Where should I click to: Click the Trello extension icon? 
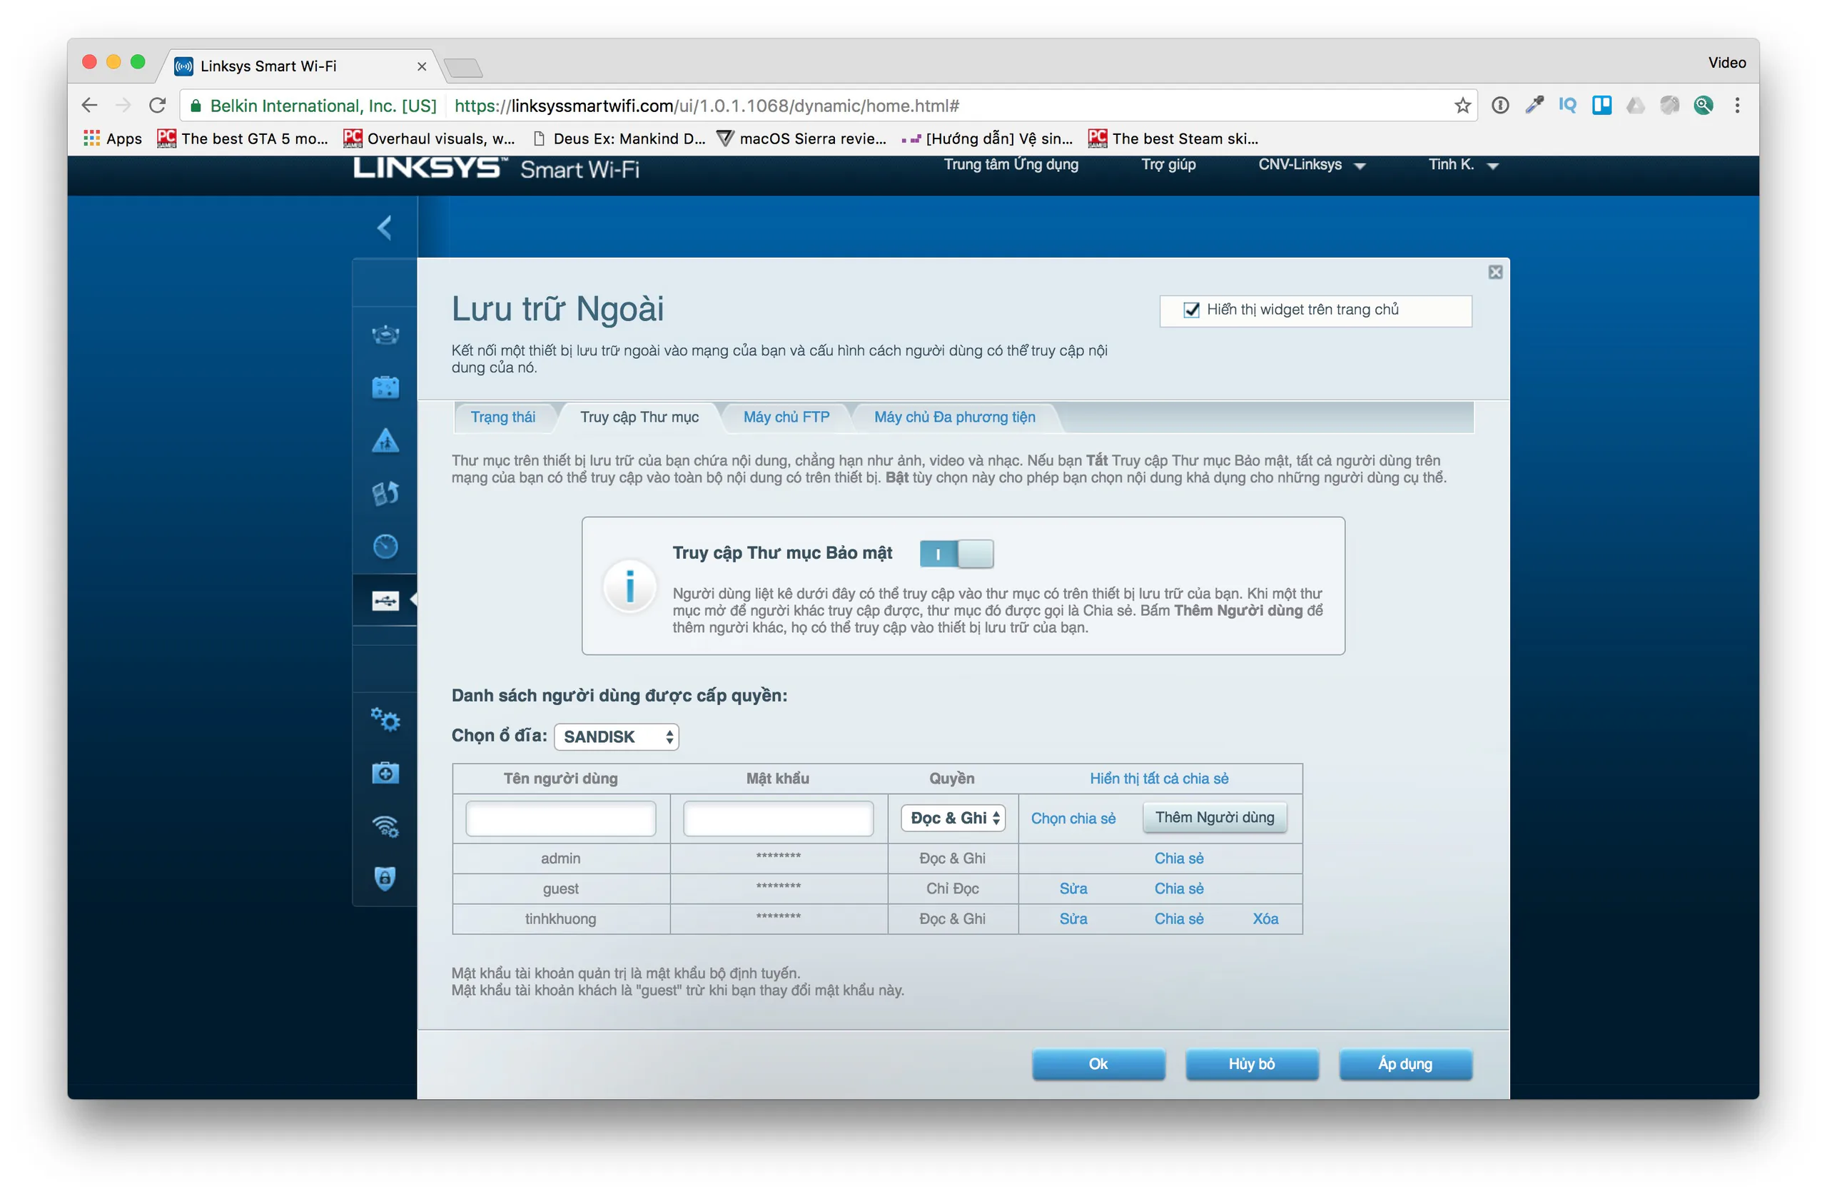(1601, 105)
